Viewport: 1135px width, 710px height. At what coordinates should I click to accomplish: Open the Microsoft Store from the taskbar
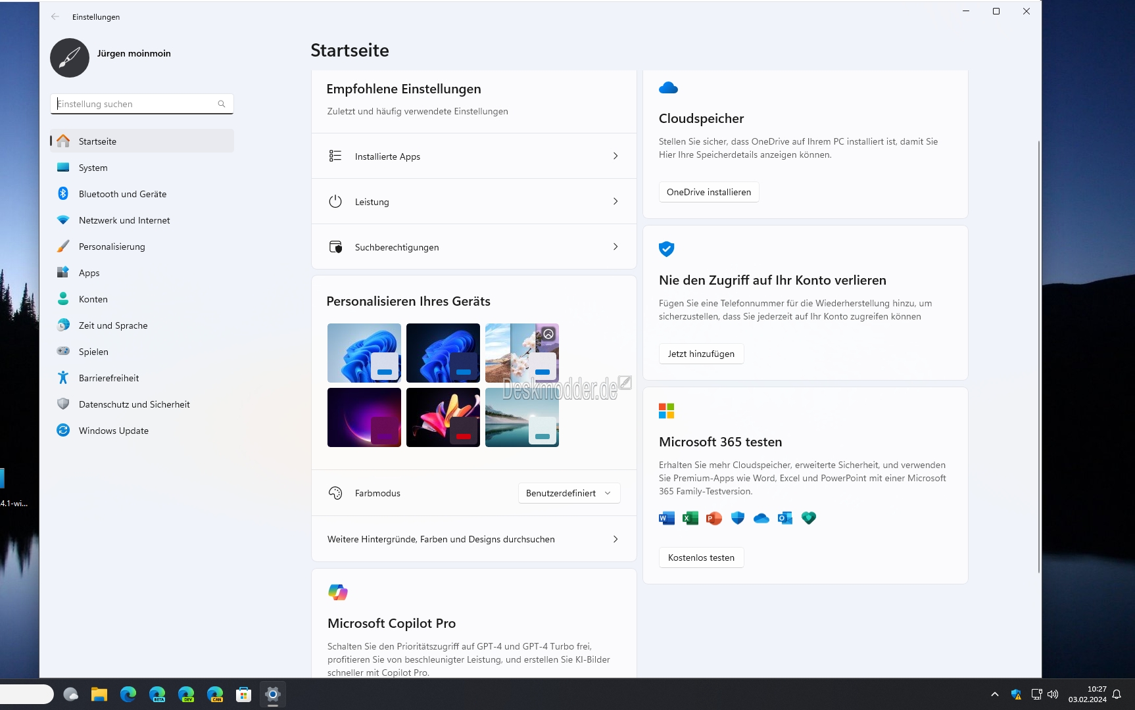click(x=243, y=694)
